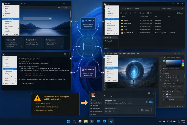Click the Project Brief.pdf file icon
Viewport: 187px width, 125px height.
122,33
